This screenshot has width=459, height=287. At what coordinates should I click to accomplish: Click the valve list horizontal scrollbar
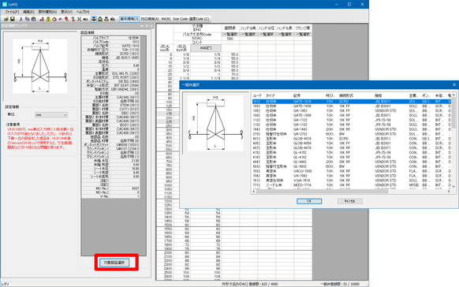[351, 192]
